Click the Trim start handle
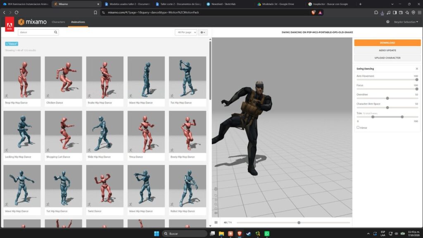 (x=373, y=117)
